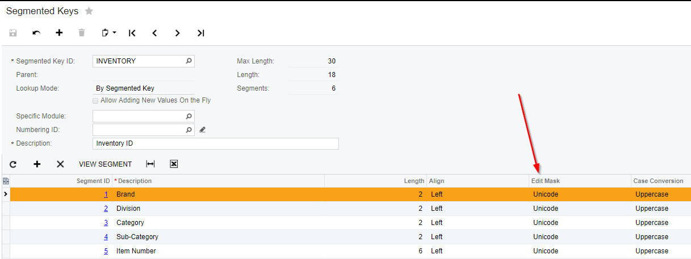Screen dimensions: 691x259
Task: Click the Delete trash can icon
Action: (x=82, y=33)
